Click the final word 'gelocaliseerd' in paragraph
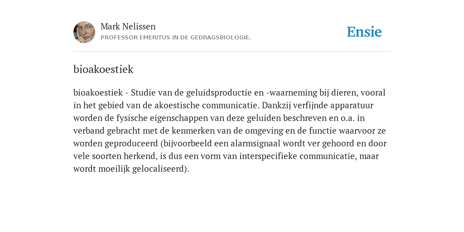 click(158, 169)
